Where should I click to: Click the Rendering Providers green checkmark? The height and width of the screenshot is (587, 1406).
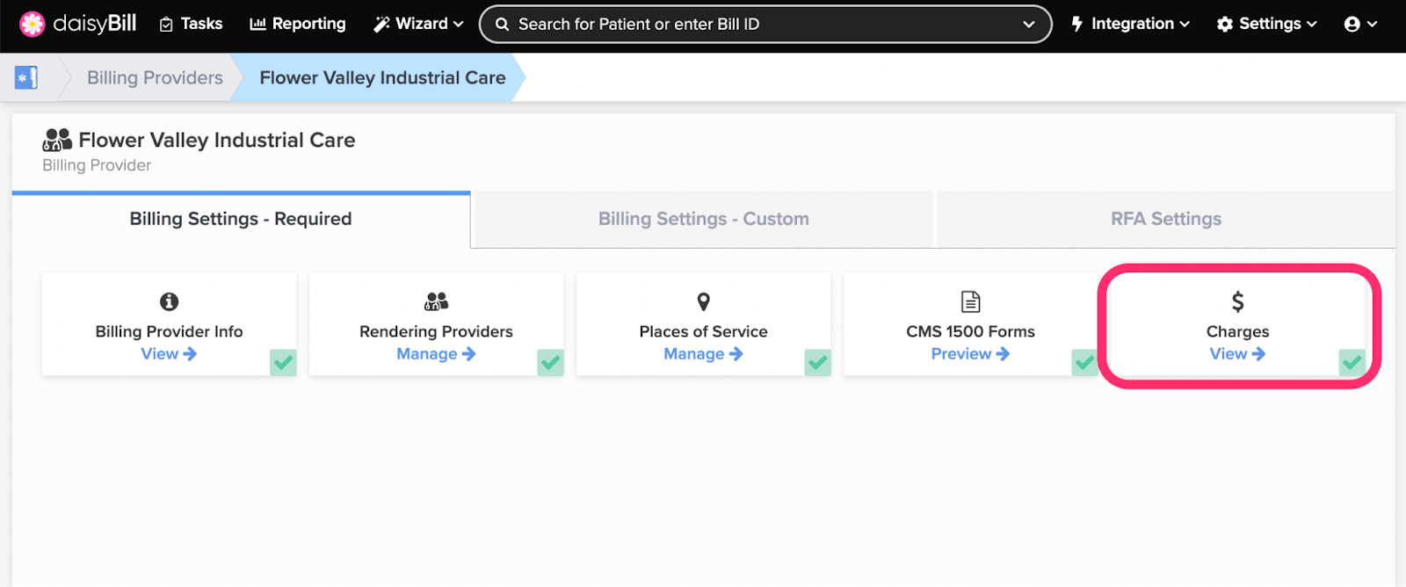[550, 362]
